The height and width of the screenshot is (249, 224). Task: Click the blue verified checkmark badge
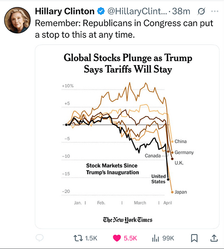pos(101,11)
